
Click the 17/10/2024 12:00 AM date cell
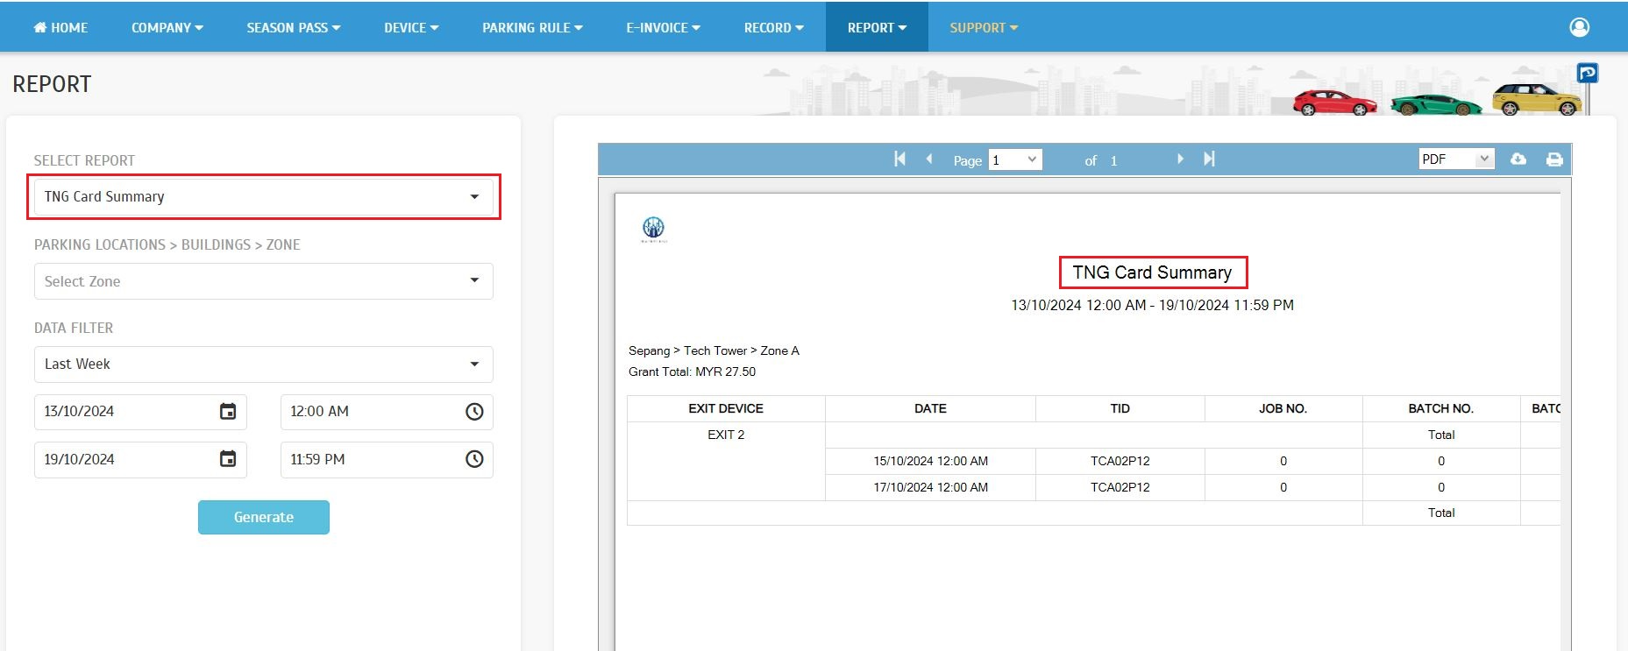point(930,487)
